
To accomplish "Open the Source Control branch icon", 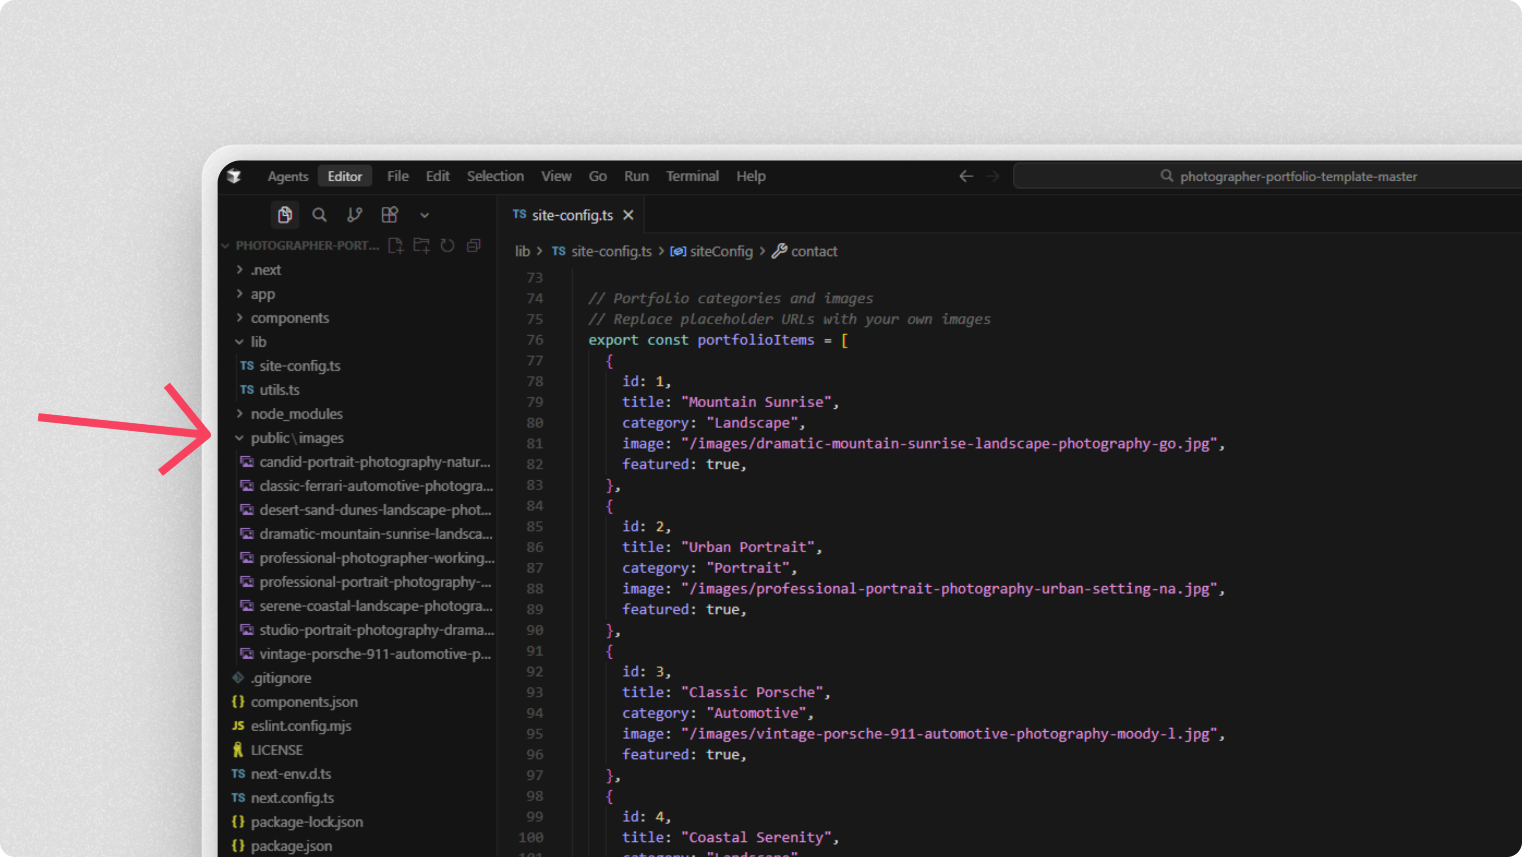I will pos(355,215).
